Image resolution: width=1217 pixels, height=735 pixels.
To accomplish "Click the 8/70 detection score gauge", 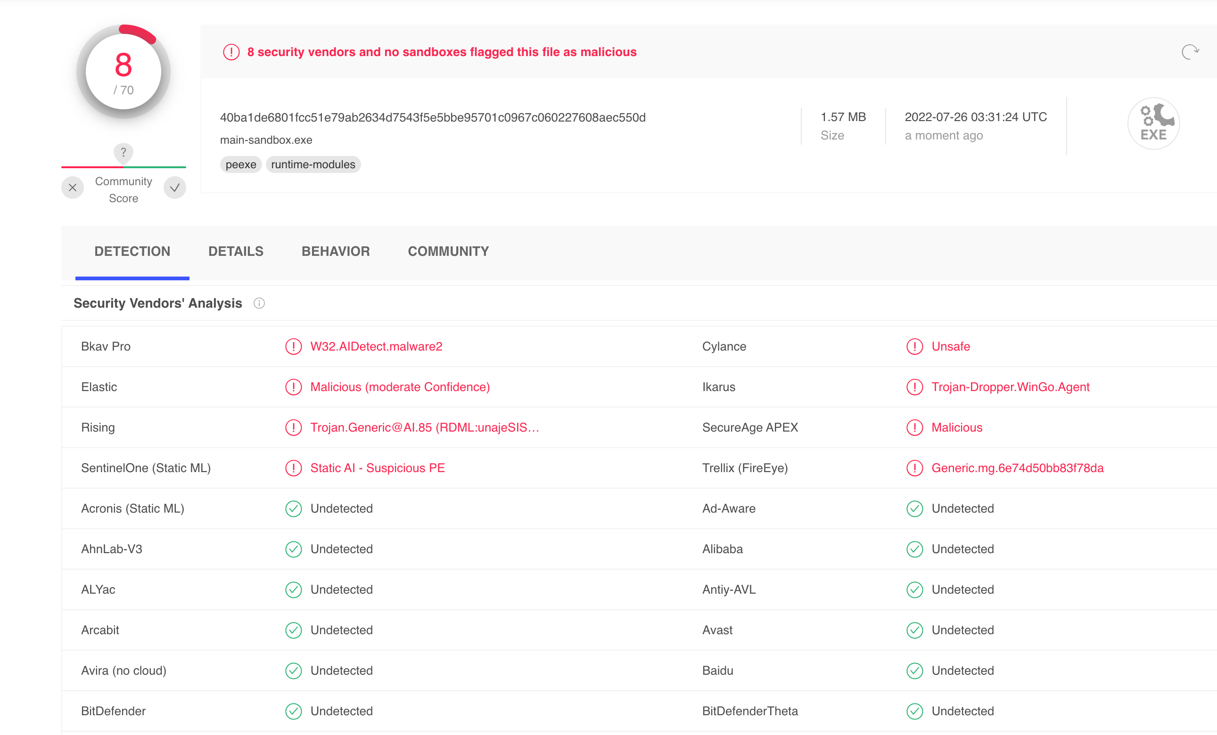I will (x=123, y=72).
